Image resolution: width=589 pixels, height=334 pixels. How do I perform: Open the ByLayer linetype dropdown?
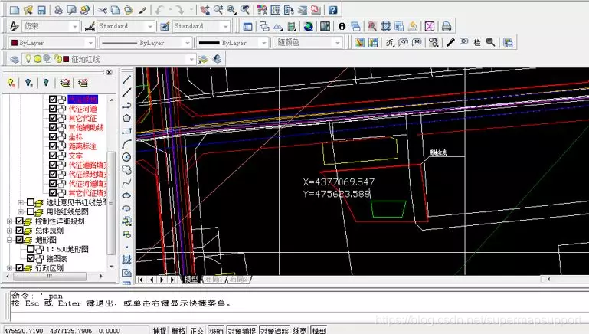tap(188, 43)
